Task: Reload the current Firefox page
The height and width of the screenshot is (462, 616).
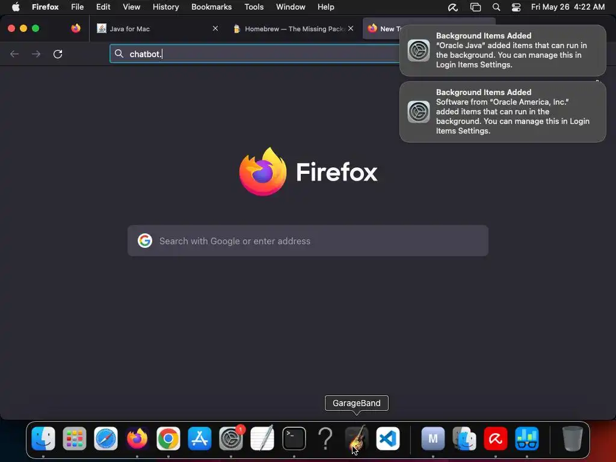Action: pos(58,54)
